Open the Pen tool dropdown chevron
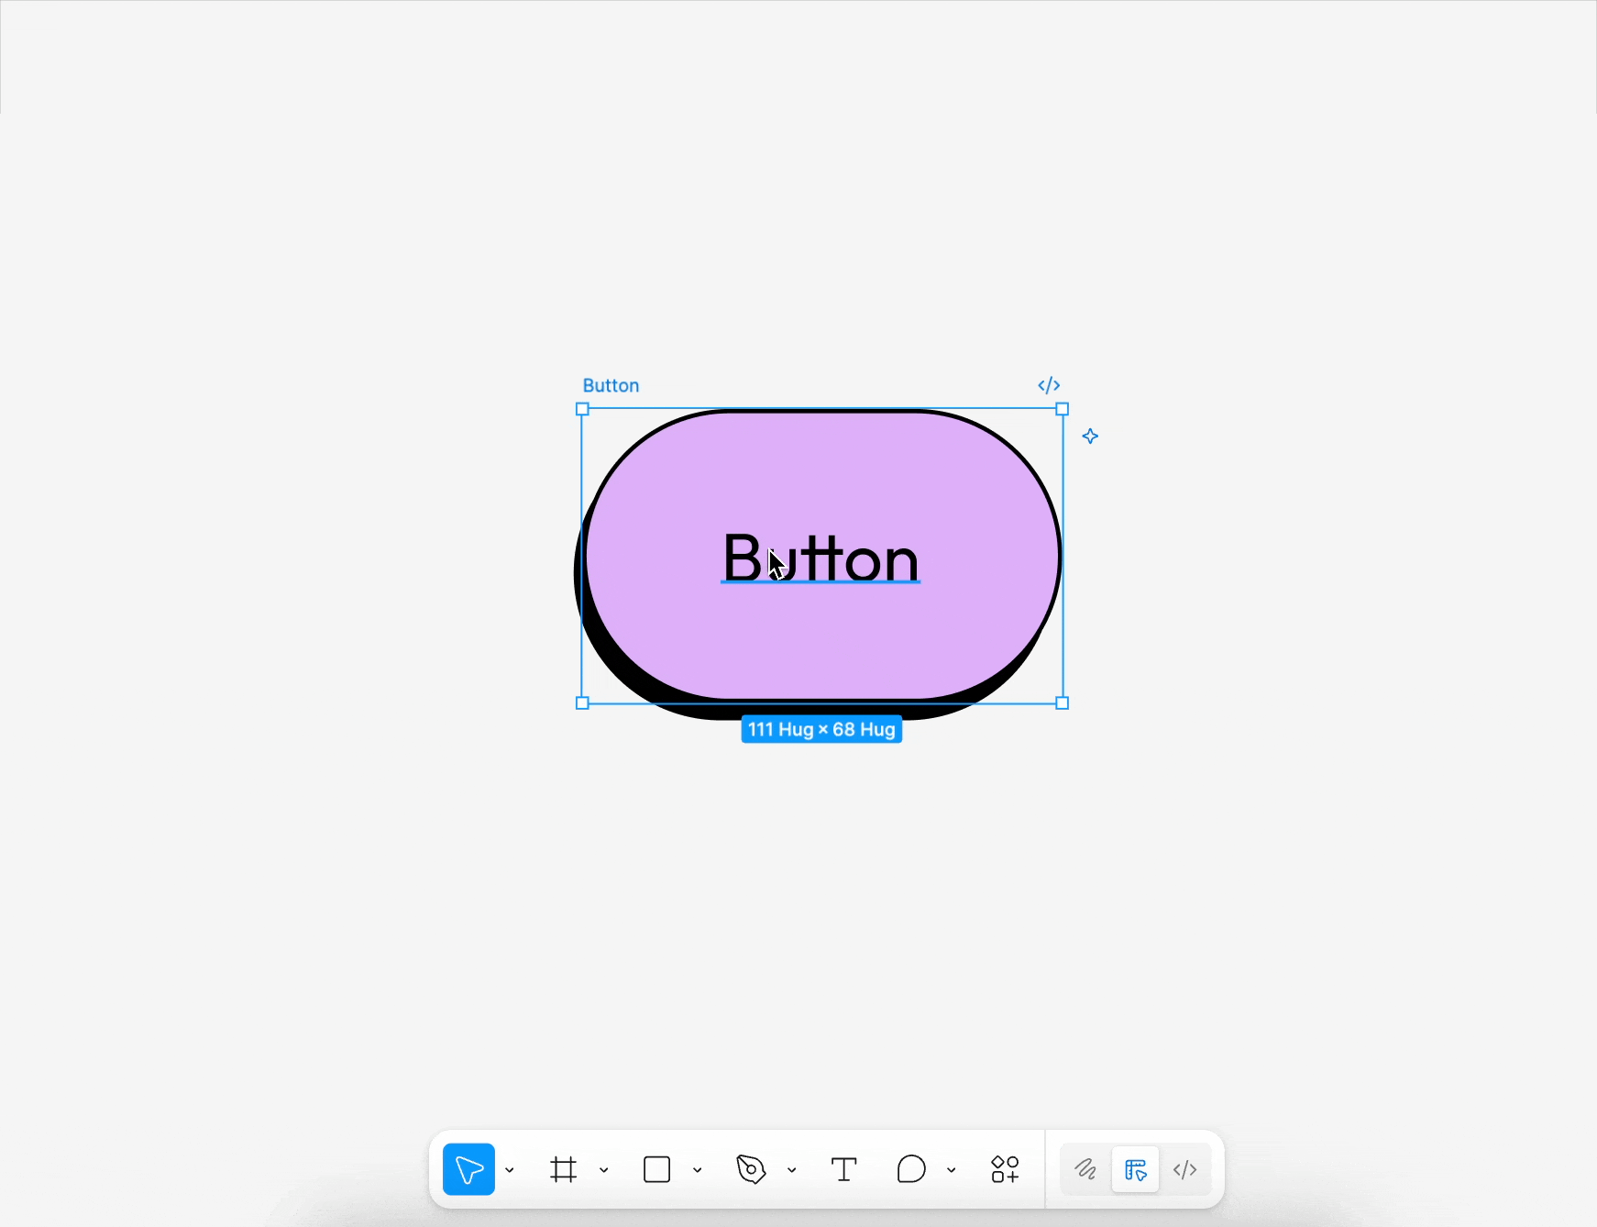Screen dimensions: 1597x1227 792,1170
